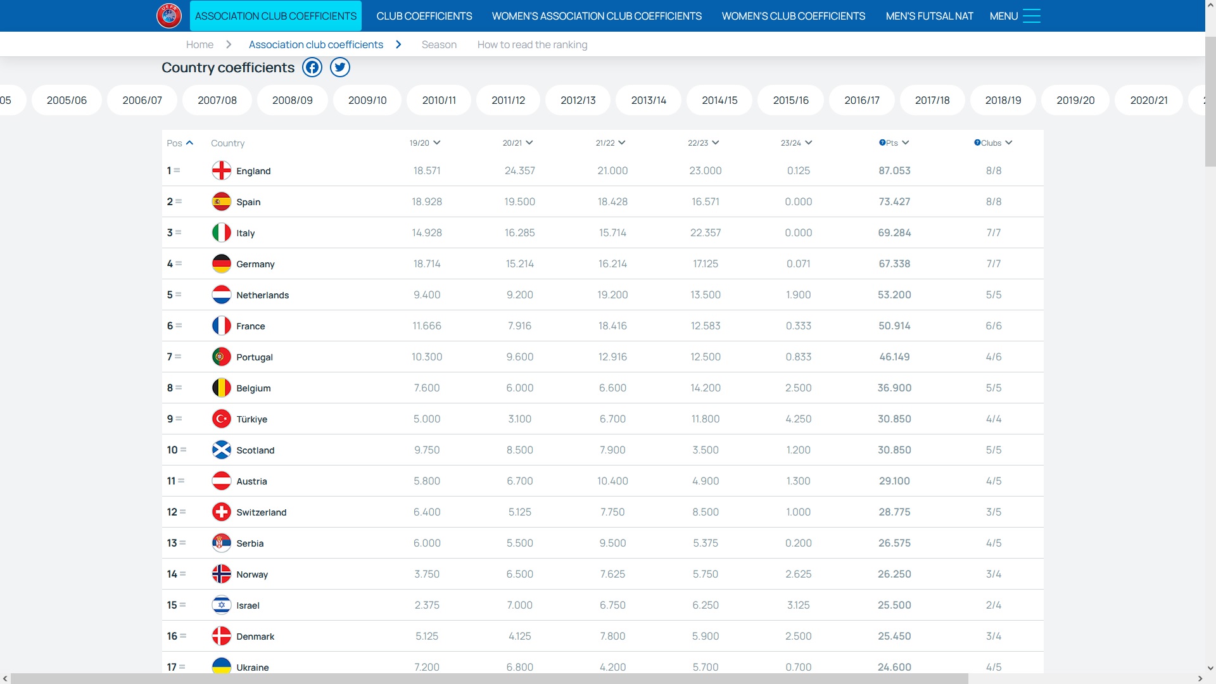
Task: Open Club Coefficients tab
Action: pyautogui.click(x=424, y=16)
